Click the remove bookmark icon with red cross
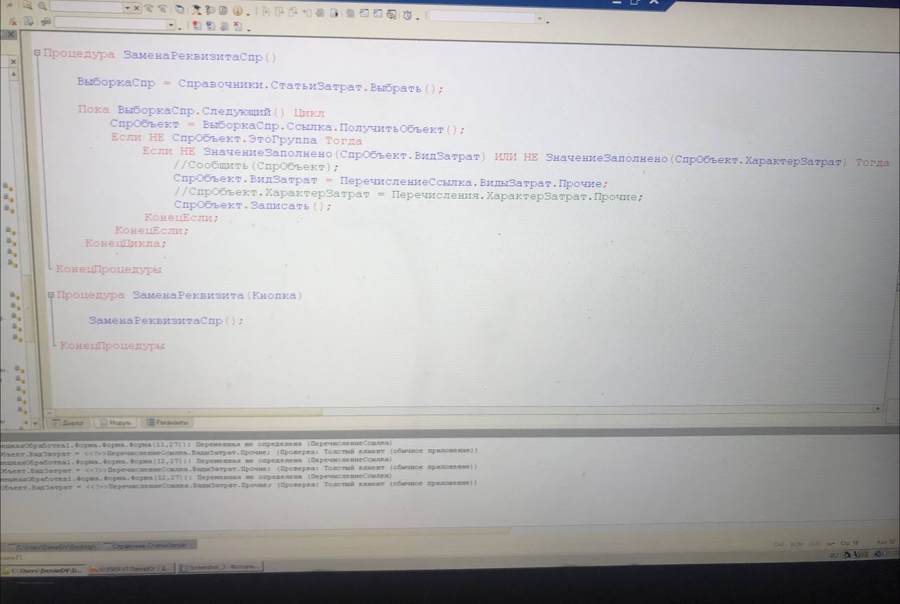The height and width of the screenshot is (604, 900). [238, 27]
